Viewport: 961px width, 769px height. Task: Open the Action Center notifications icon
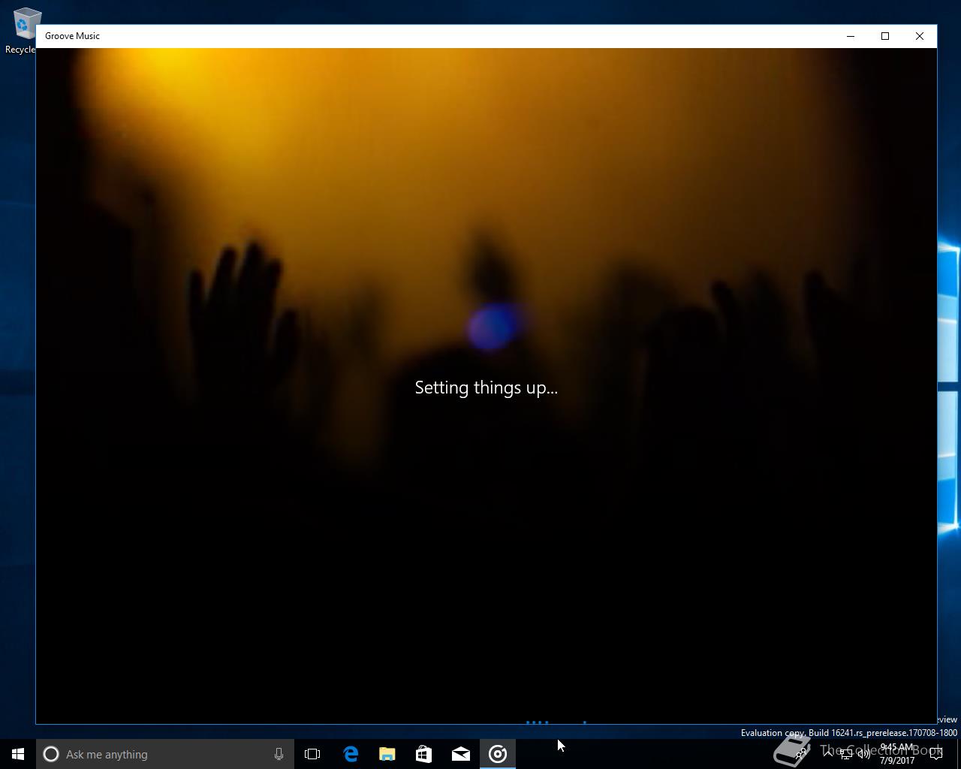click(x=936, y=754)
